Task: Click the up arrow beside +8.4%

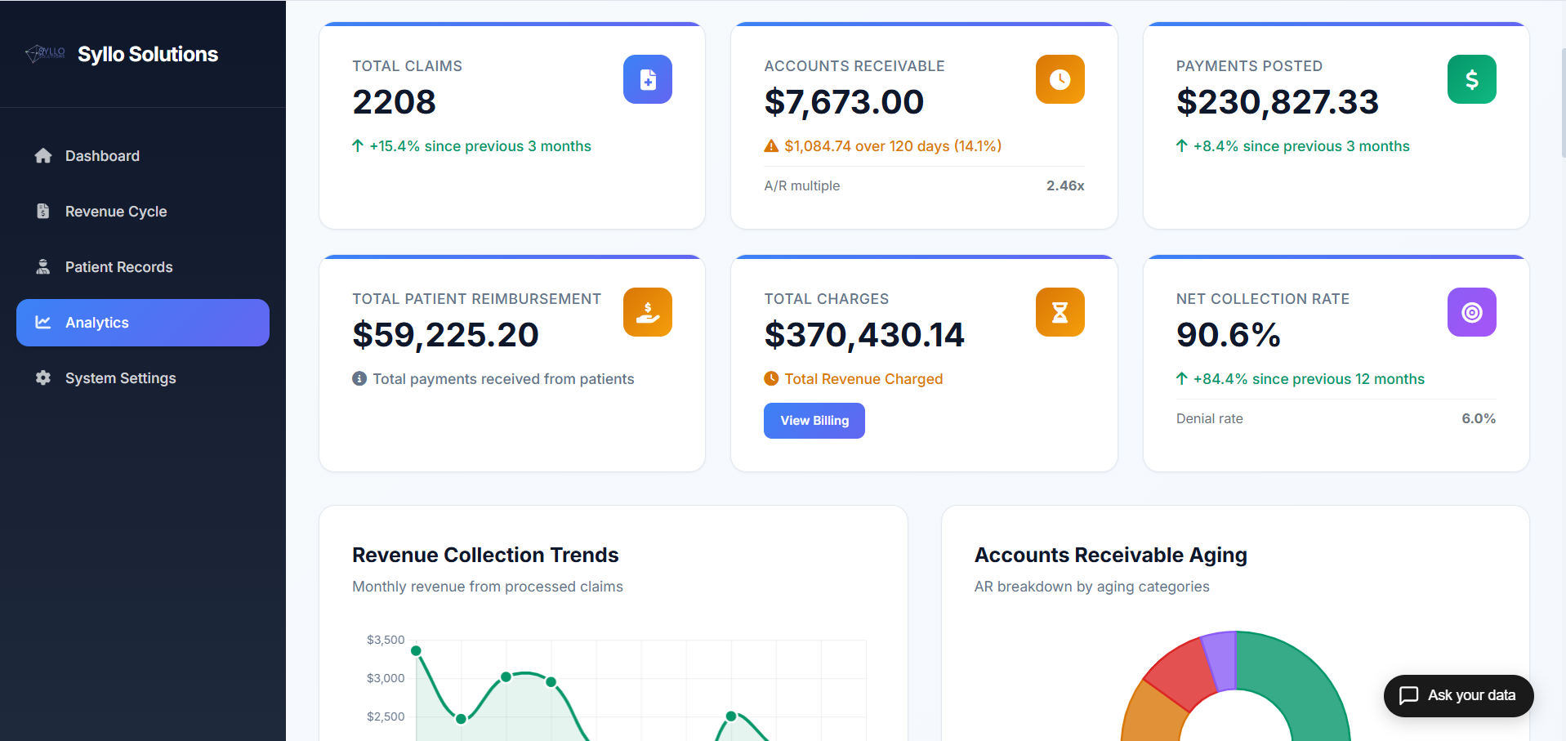Action: tap(1182, 146)
